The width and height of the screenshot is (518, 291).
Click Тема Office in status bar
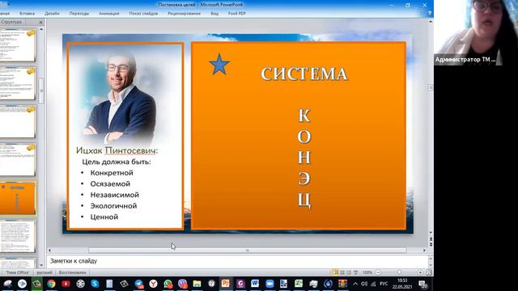coord(17,272)
